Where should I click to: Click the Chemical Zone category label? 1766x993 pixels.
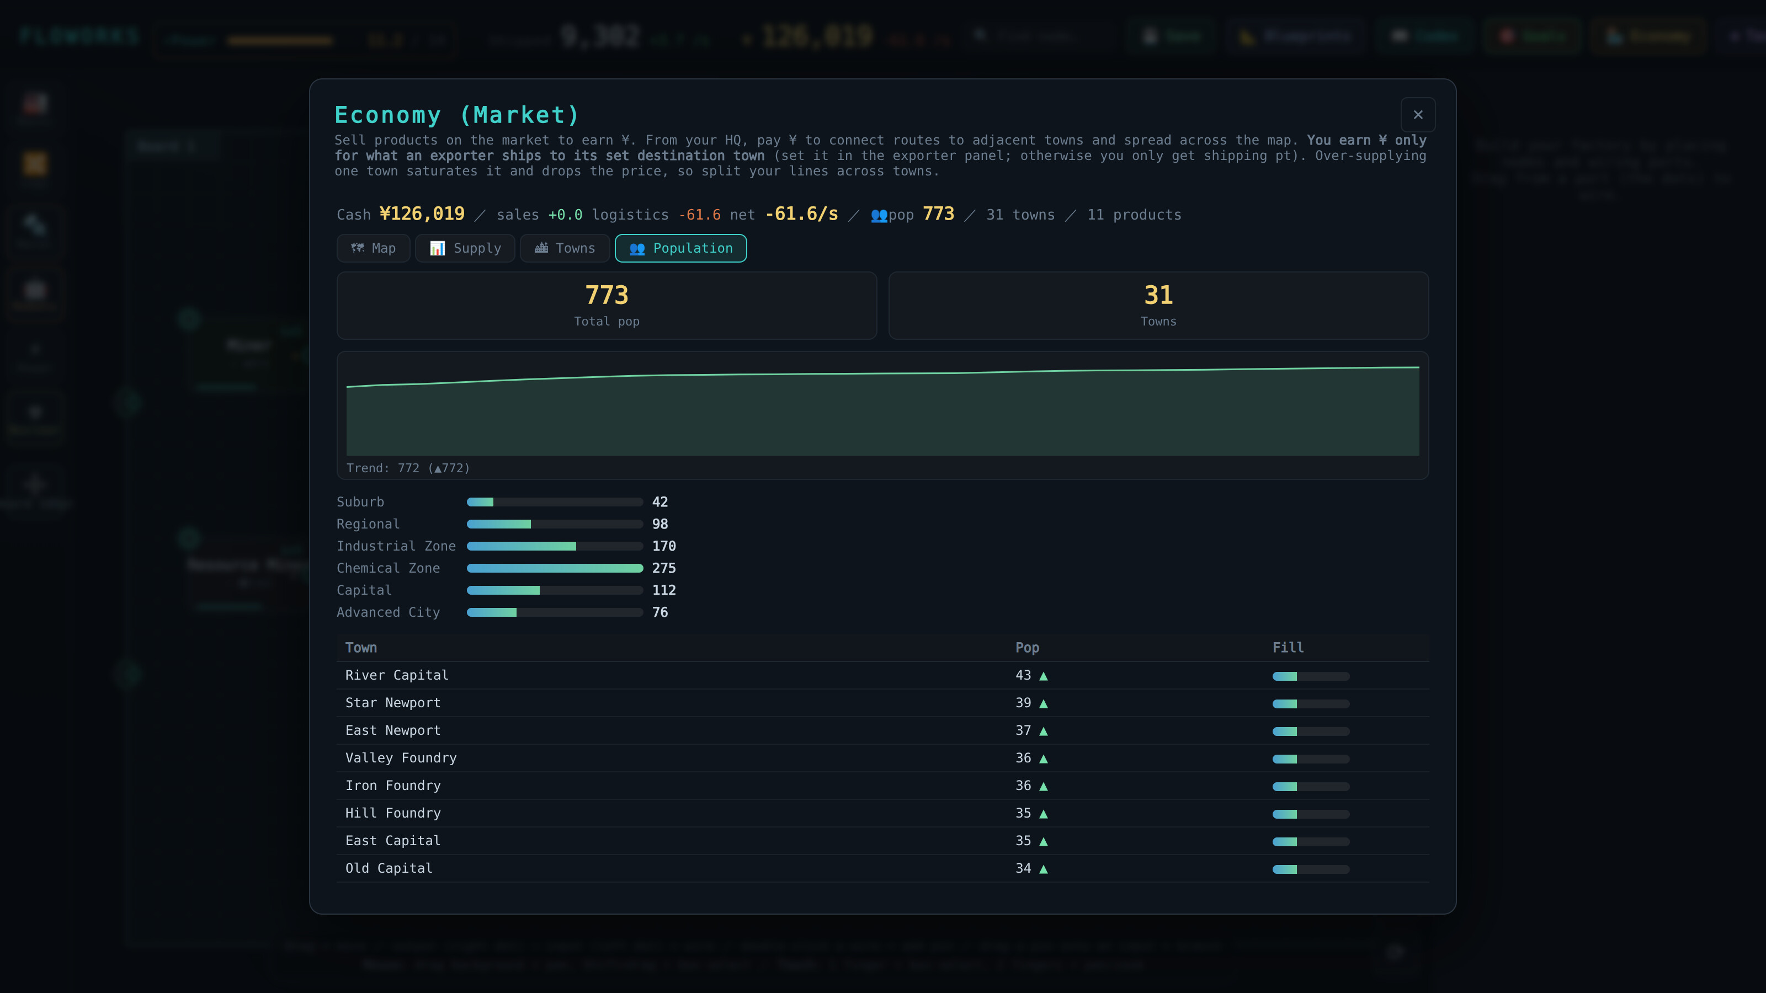(x=388, y=568)
